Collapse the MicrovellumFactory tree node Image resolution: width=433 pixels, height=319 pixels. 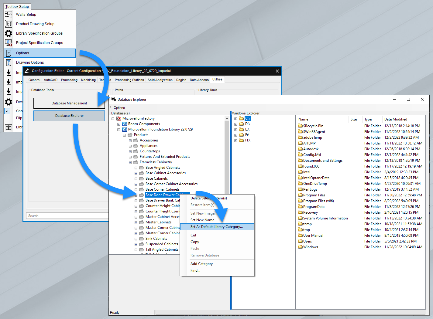pos(113,119)
